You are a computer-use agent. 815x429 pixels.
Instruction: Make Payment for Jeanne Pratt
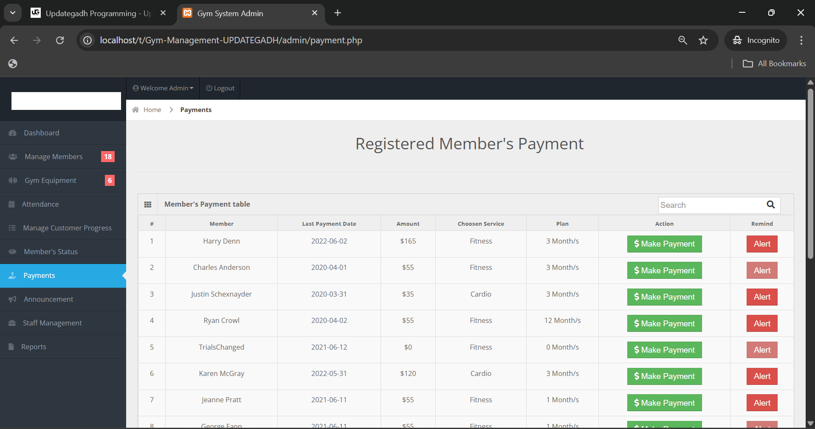pos(664,403)
